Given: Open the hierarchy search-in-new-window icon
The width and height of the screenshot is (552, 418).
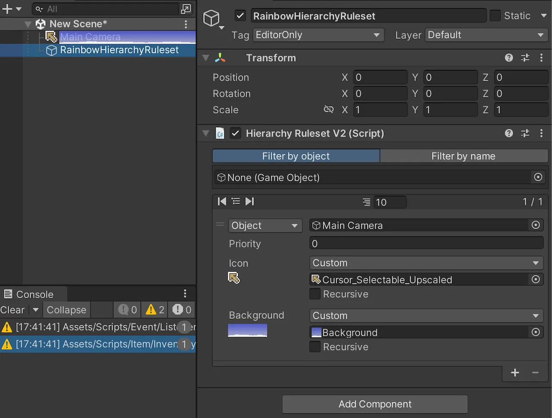Looking at the screenshot, I should point(186,9).
